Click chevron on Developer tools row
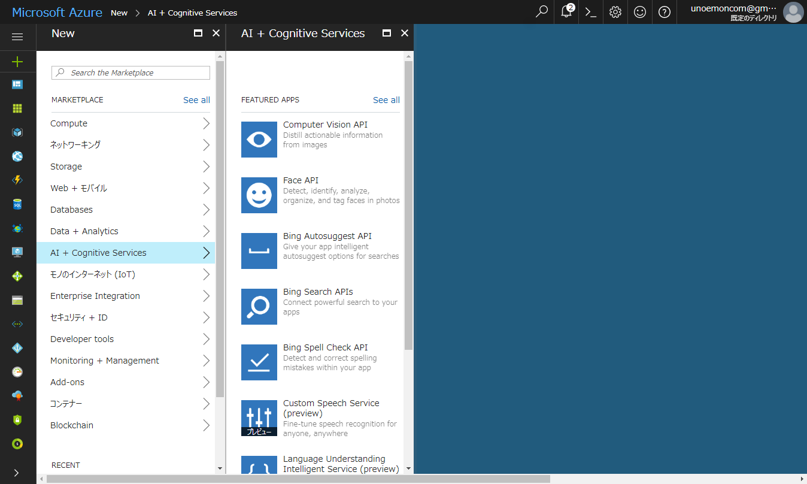This screenshot has width=807, height=484. (x=206, y=339)
